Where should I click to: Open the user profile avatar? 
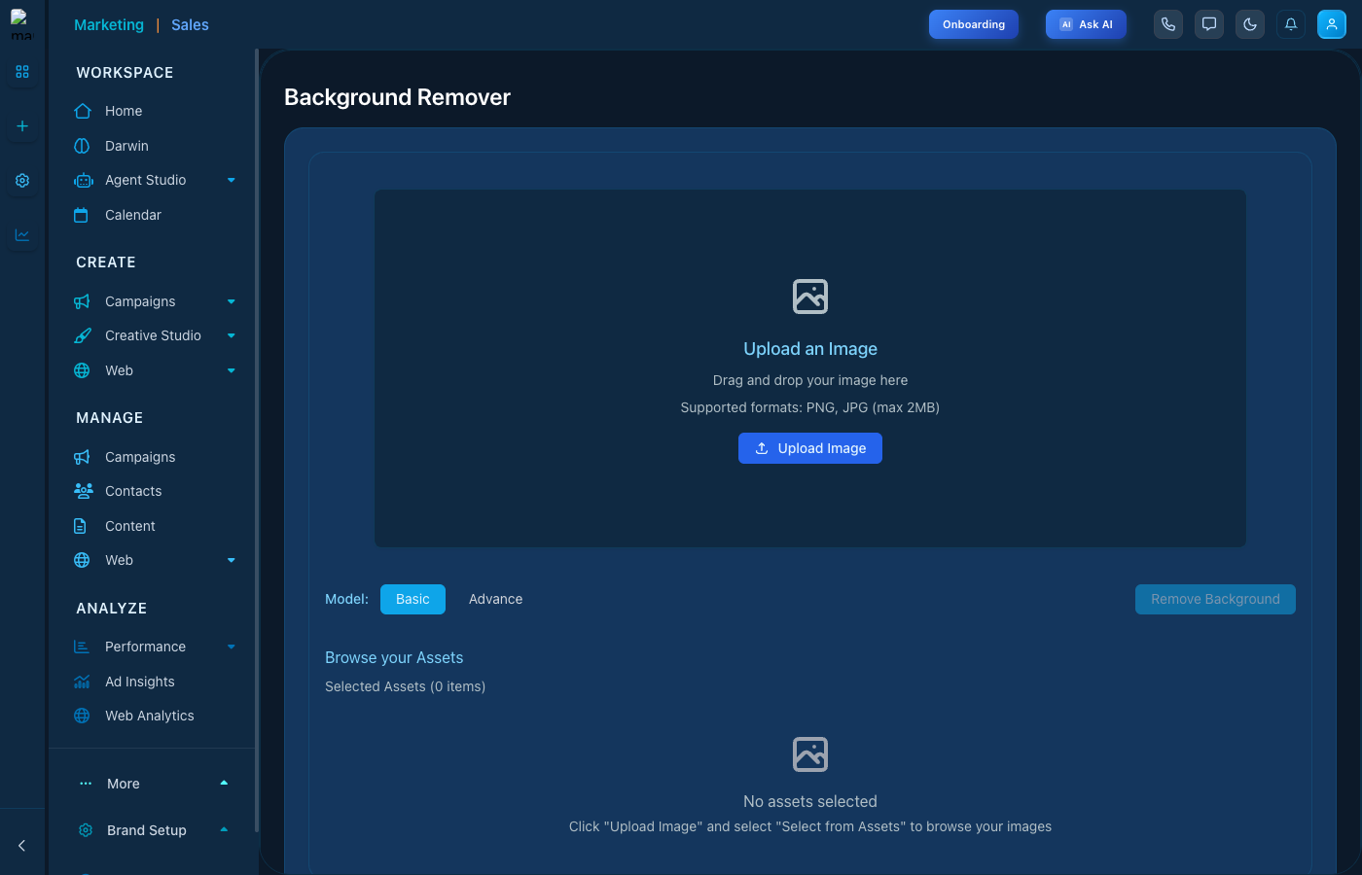click(1332, 24)
